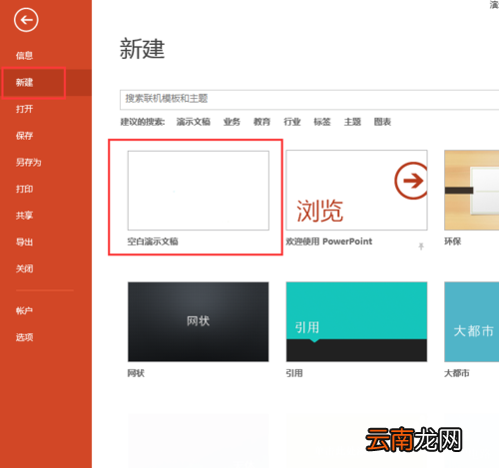Click the 大都市 caption below thumbnail

tap(457, 373)
